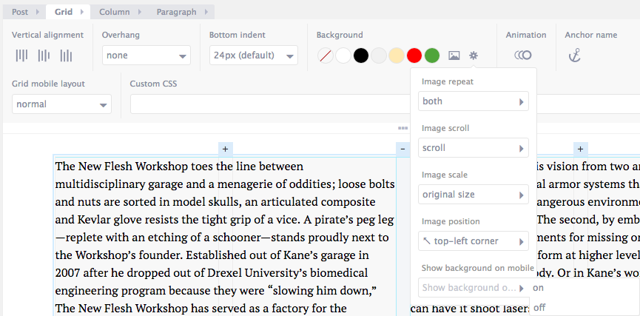Click the Custom CSS input field
The height and width of the screenshot is (316, 640).
[385, 104]
